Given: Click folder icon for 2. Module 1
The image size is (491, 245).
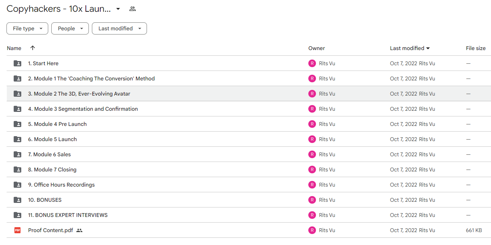Looking at the screenshot, I should click(x=17, y=79).
